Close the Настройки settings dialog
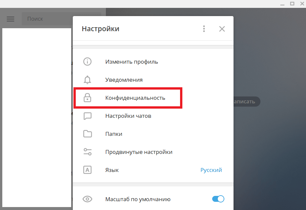Viewport: 306px width, 210px height. point(222,29)
